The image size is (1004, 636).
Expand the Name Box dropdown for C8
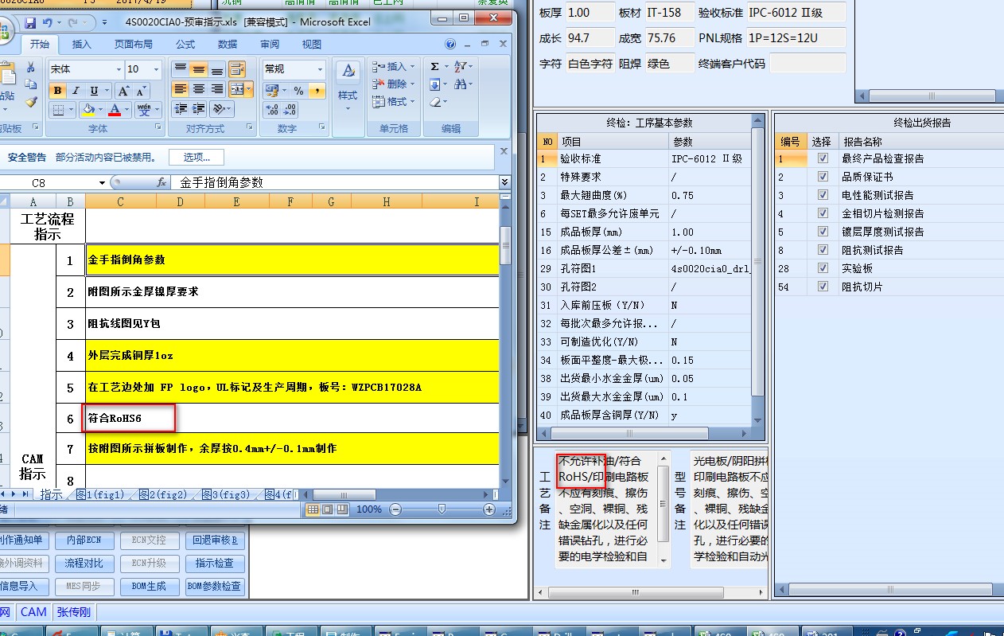click(x=103, y=182)
